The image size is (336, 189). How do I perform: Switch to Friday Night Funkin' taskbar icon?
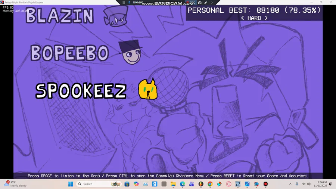[256, 184]
